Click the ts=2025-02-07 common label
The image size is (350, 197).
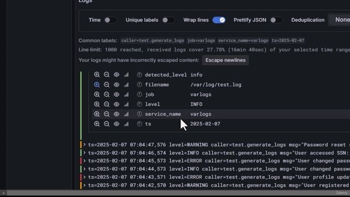point(288,40)
